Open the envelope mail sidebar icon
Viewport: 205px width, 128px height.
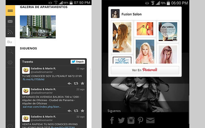10,21
